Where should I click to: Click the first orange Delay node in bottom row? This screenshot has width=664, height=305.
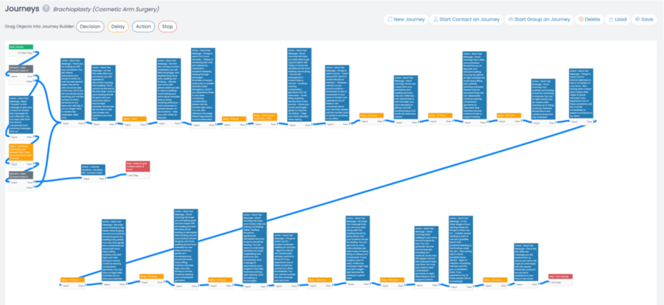click(x=70, y=280)
